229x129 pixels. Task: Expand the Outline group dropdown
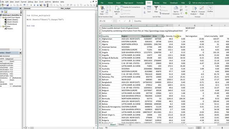[210, 10]
